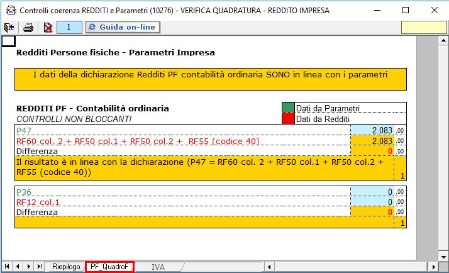Click the P36 label
The height and width of the screenshot is (273, 449).
[24, 192]
